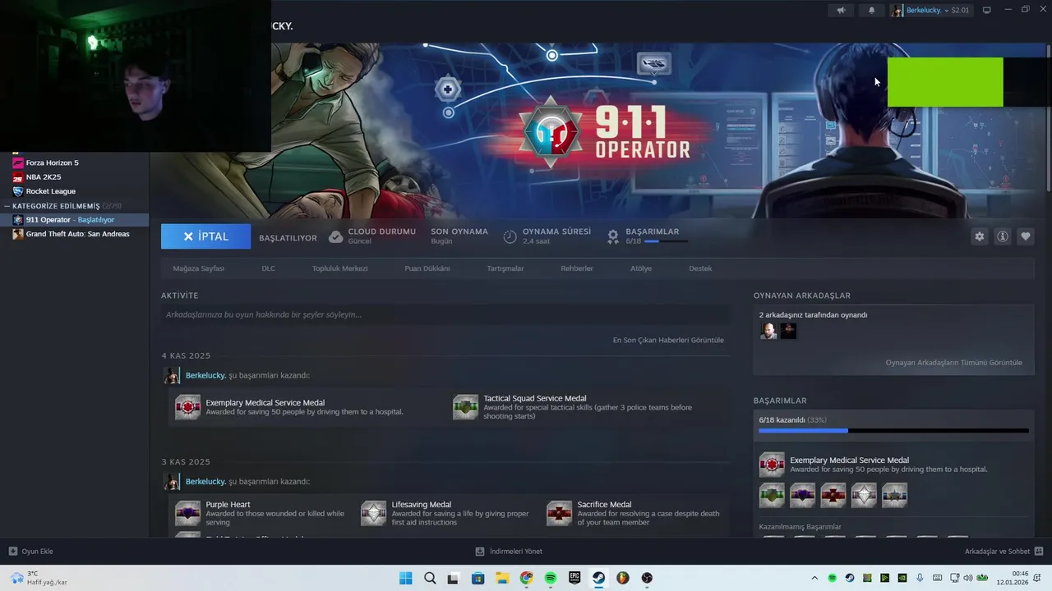
Task: Click Berkelucky. name in 4 KAS activity
Action: (x=205, y=375)
